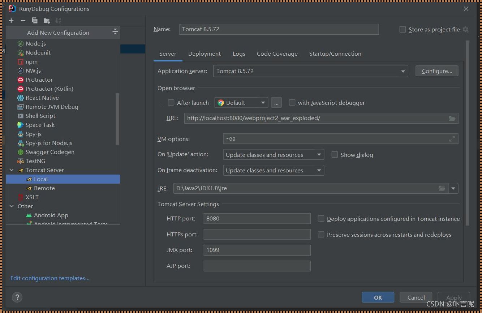The image size is (482, 313).
Task: Click the React Native icon
Action: point(21,98)
